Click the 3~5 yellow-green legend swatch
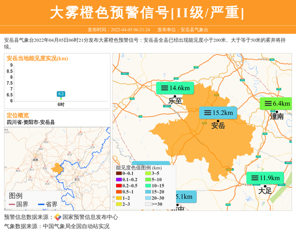This screenshot has width=296, height=232. (x=148, y=173)
